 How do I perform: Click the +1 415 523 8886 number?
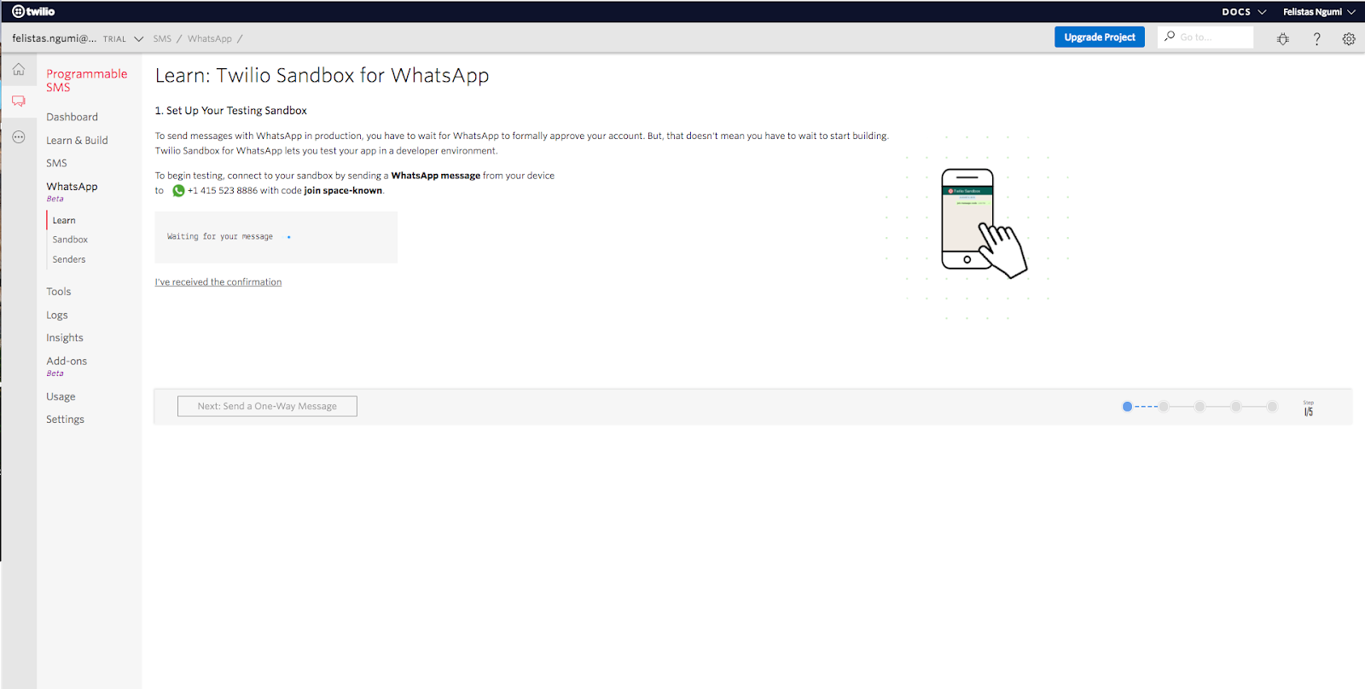(x=222, y=191)
